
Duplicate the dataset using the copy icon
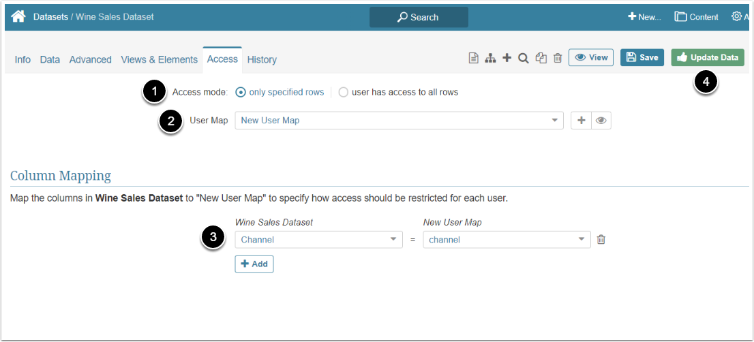click(x=541, y=59)
